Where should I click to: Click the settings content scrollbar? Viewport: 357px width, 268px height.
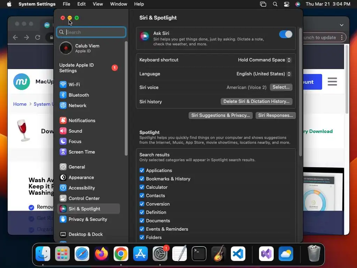(x=300, y=92)
